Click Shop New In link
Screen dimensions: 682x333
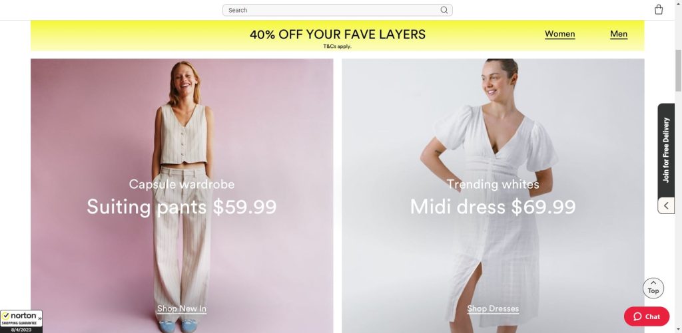click(181, 308)
